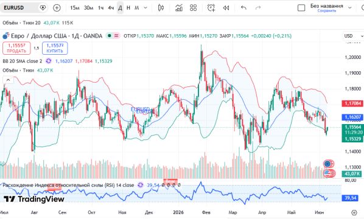The image size is (364, 219).
Task: Click the ПРОДАТЬ 1,15557 sell button
Action: [x=16, y=48]
